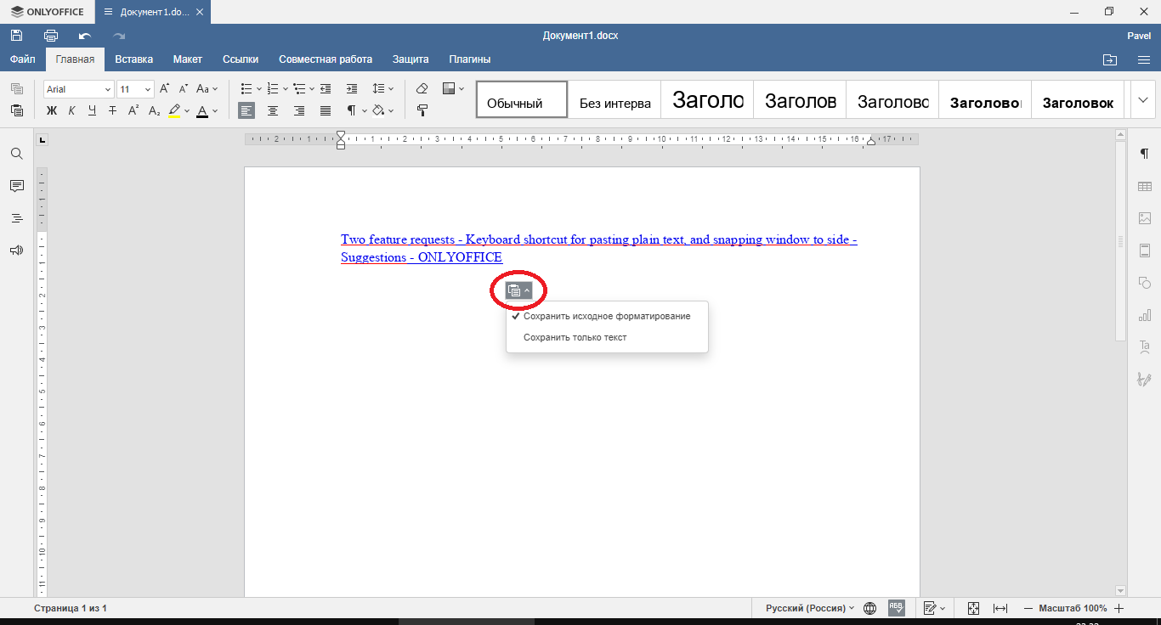This screenshot has height=625, width=1161.
Task: Apply the Обычный style
Action: [x=522, y=99]
